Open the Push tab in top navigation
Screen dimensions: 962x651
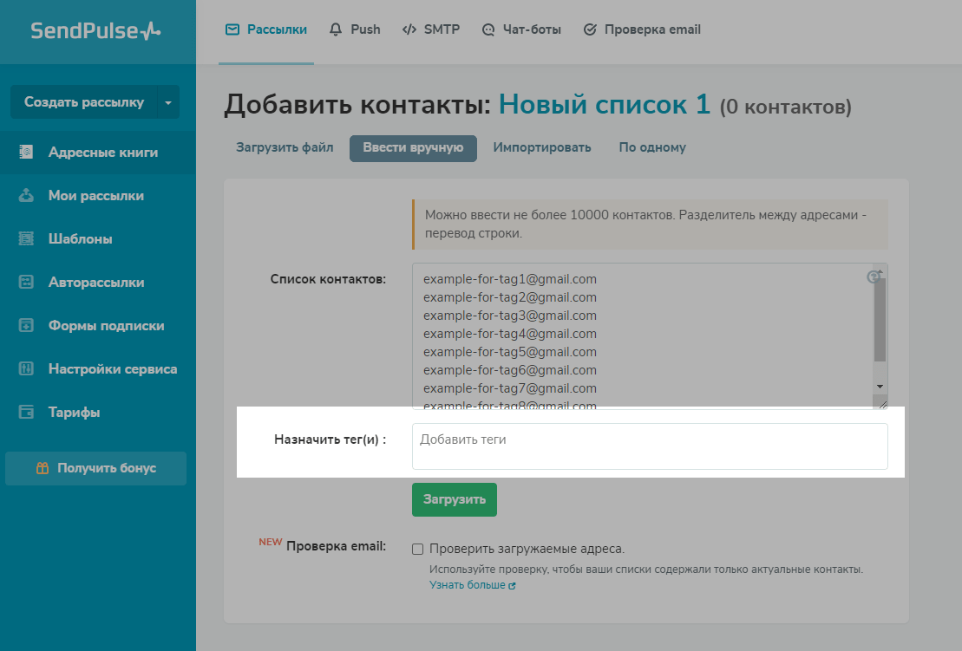coord(356,29)
